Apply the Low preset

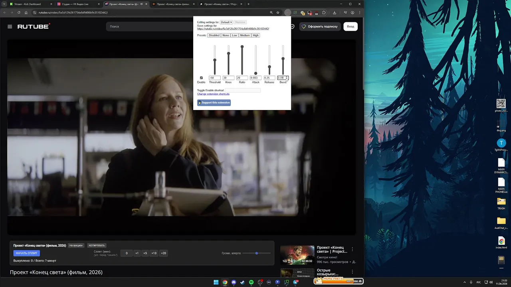[234, 35]
